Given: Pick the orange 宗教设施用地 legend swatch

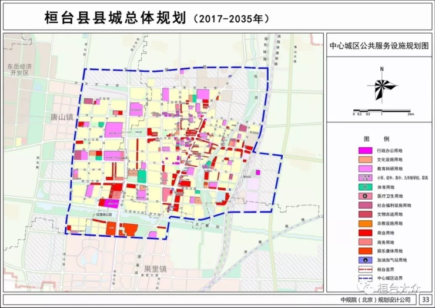Looking at the screenshot, I should 364,223.
